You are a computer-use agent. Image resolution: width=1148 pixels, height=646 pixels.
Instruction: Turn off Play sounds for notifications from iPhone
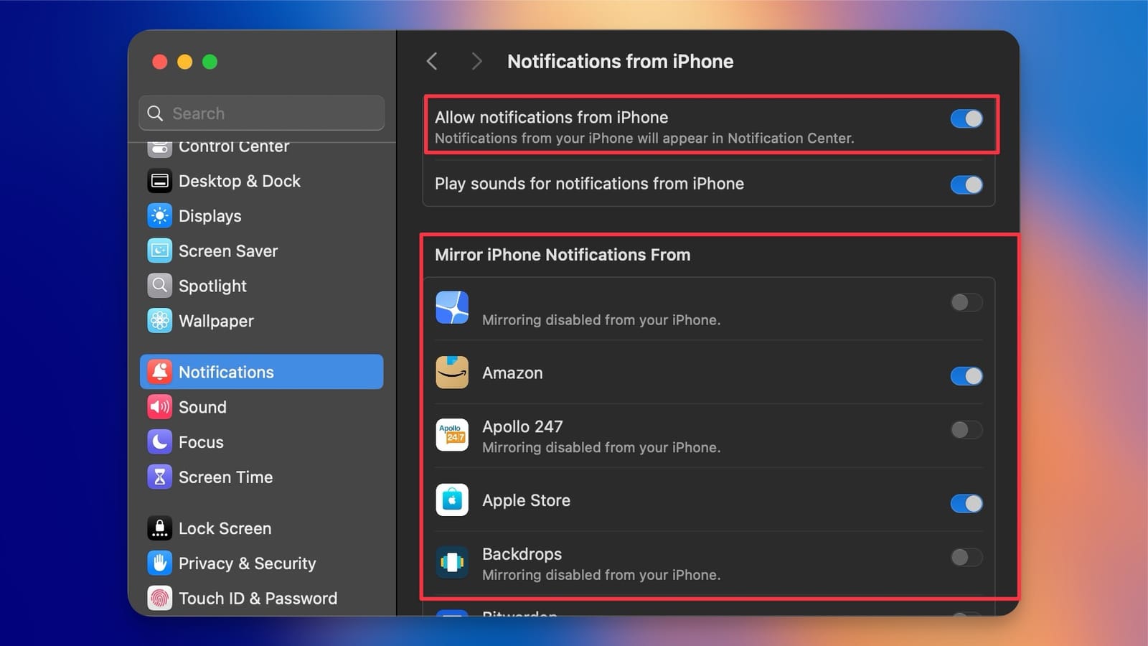(966, 184)
